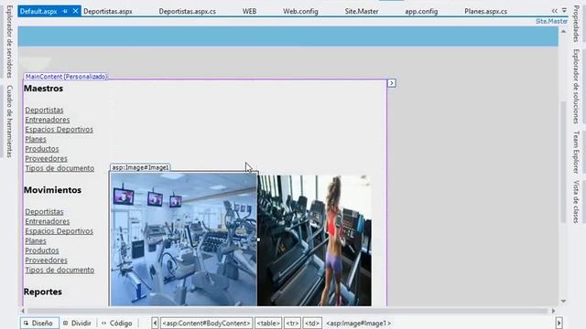Click Entrenadores link under Maestros
Viewport: 586px width, 329px height.
coord(47,120)
